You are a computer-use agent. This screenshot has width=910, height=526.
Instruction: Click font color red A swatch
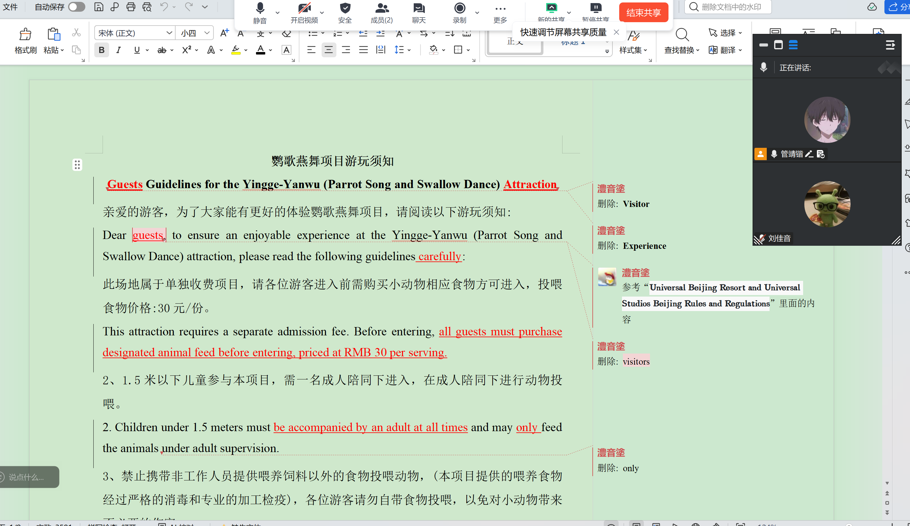pyautogui.click(x=260, y=50)
